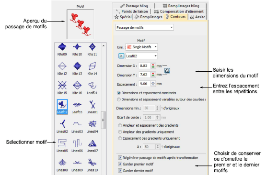Open the Compensation d'étirement tab
This screenshot has width=266, height=175.
tap(179, 11)
